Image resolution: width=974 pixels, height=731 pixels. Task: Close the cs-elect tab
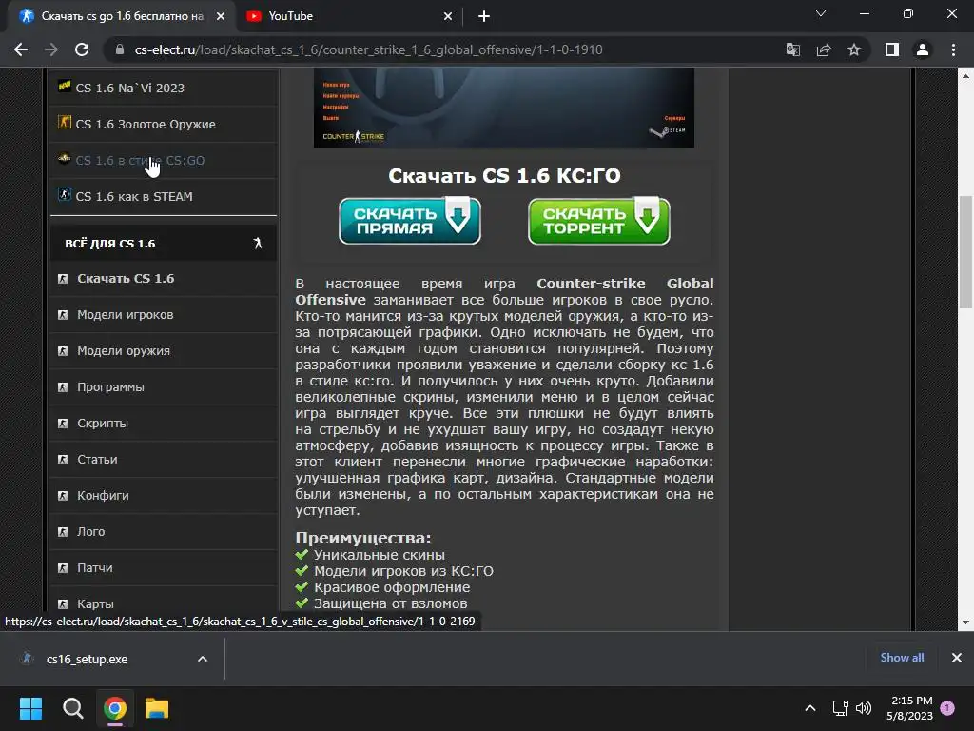point(221,17)
